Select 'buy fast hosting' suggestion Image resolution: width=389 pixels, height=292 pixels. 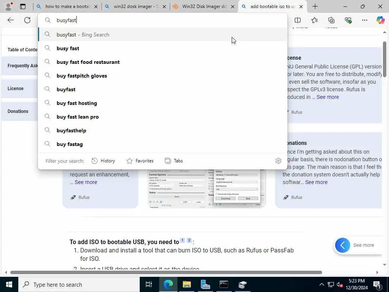(x=163, y=103)
